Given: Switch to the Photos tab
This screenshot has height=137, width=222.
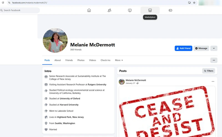Looking at the screenshot, I should (x=81, y=60).
